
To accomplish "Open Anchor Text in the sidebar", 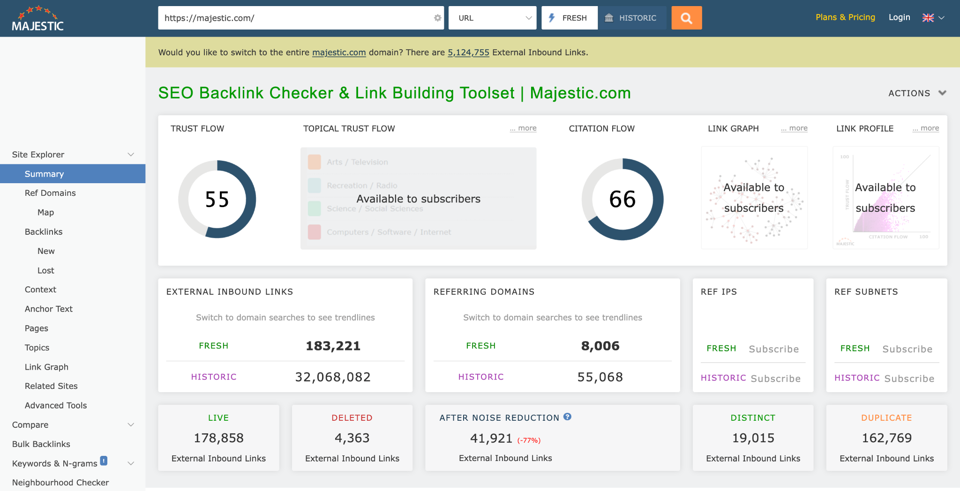I will click(x=49, y=309).
